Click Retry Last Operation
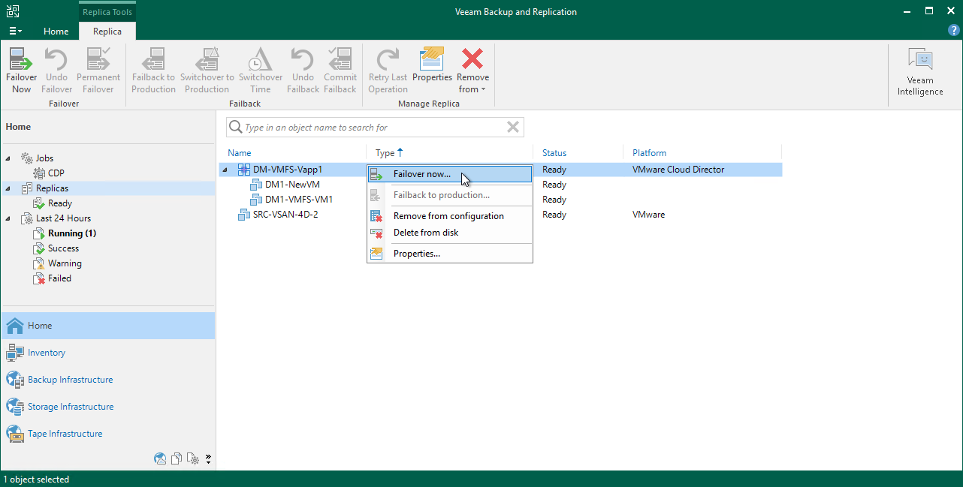963x487 pixels. [x=387, y=70]
